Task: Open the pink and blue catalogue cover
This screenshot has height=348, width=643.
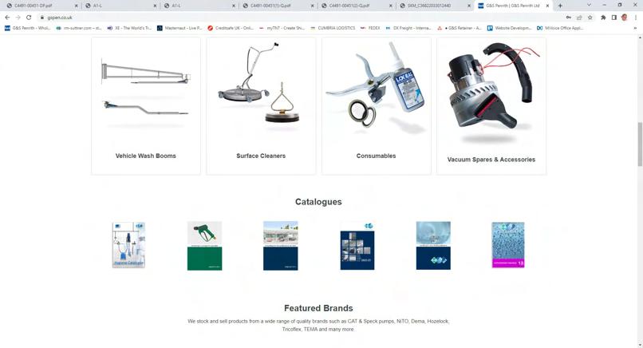Action: pos(508,245)
